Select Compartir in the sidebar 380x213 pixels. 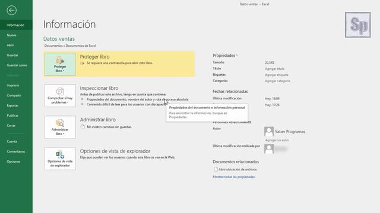(16, 95)
